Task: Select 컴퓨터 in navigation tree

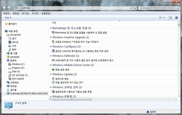Action: pos(13,60)
